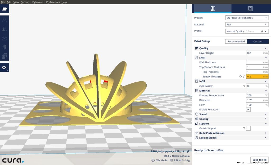The width and height of the screenshot is (271, 165).
Task: Select the Move tool in left toolbar
Action: click(4, 20)
